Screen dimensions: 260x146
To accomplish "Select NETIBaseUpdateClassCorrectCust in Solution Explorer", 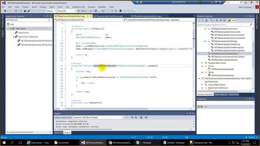I will (229, 35).
